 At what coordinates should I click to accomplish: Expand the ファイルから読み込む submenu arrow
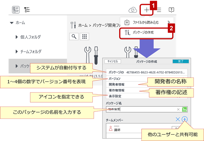169,23
